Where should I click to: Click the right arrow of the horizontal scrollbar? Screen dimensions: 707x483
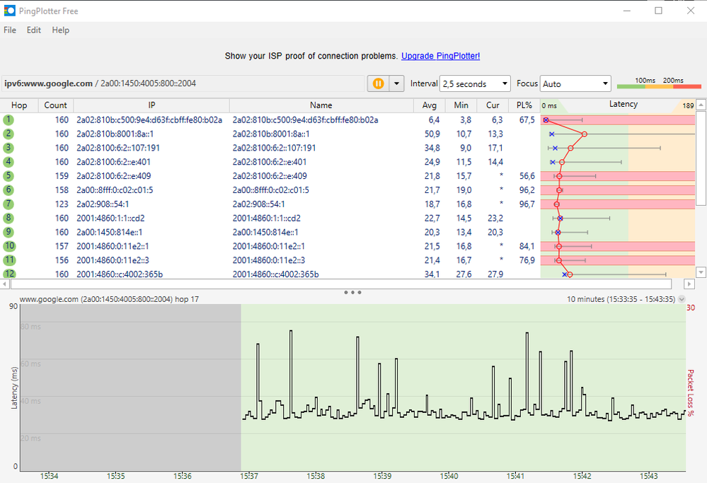click(x=689, y=284)
